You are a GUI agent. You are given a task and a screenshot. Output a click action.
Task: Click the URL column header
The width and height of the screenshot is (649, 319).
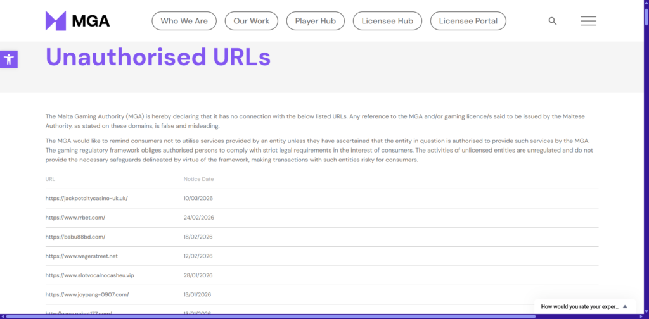pyautogui.click(x=50, y=179)
